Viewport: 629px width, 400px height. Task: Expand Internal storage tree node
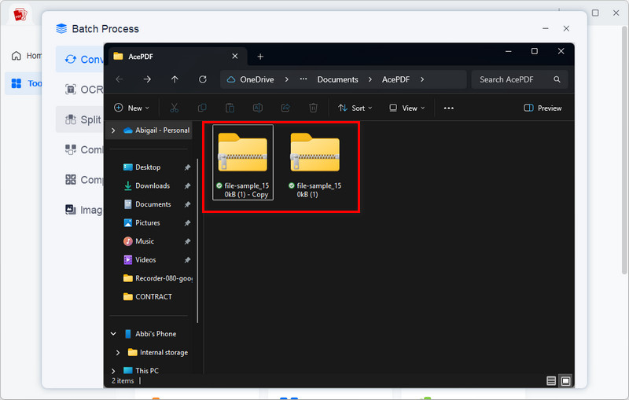117,352
